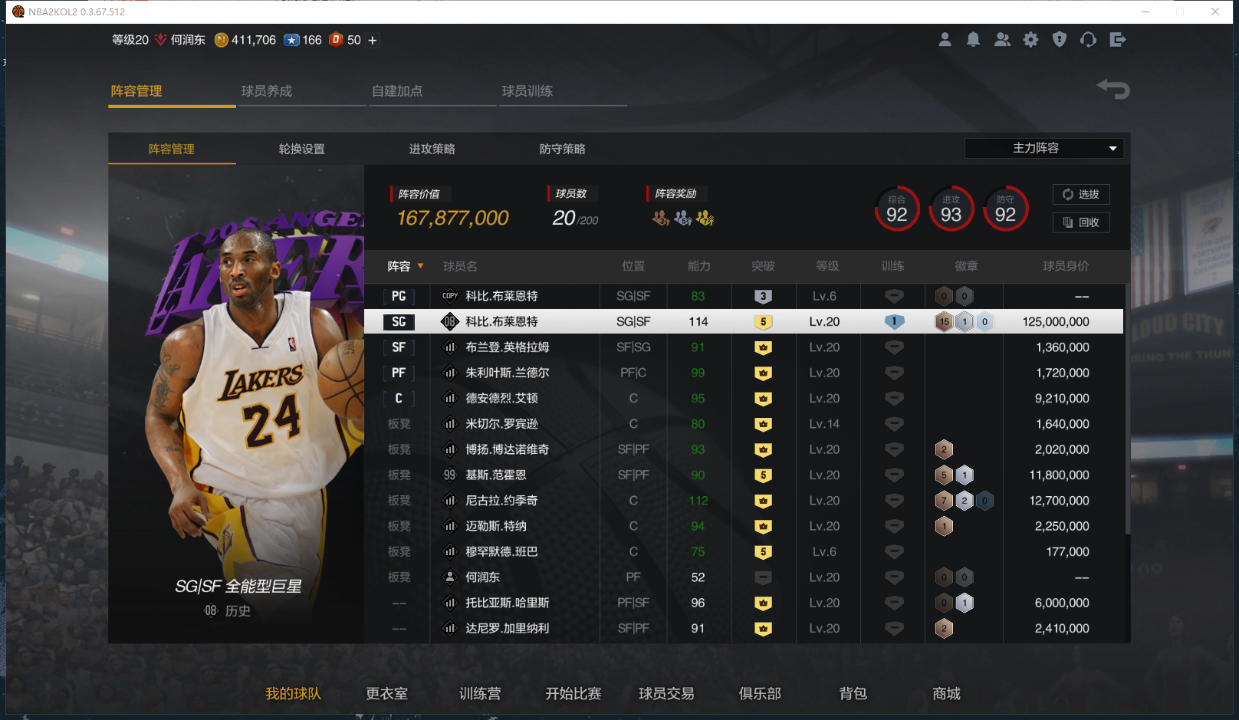Click the red diamond currency icon
The image size is (1239, 720).
pos(336,40)
